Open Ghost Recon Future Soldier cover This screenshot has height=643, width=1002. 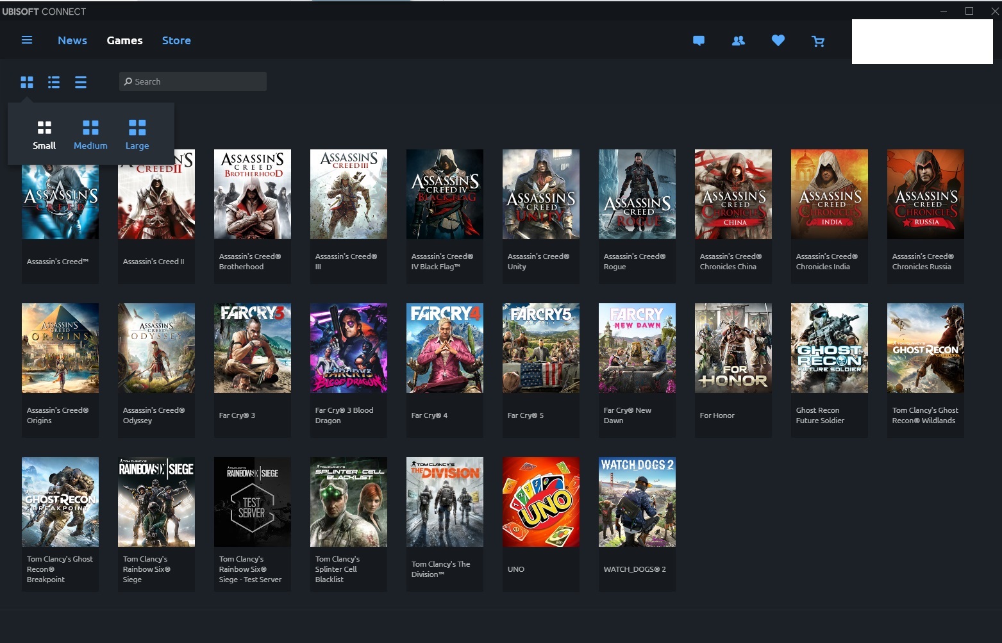[x=830, y=348]
